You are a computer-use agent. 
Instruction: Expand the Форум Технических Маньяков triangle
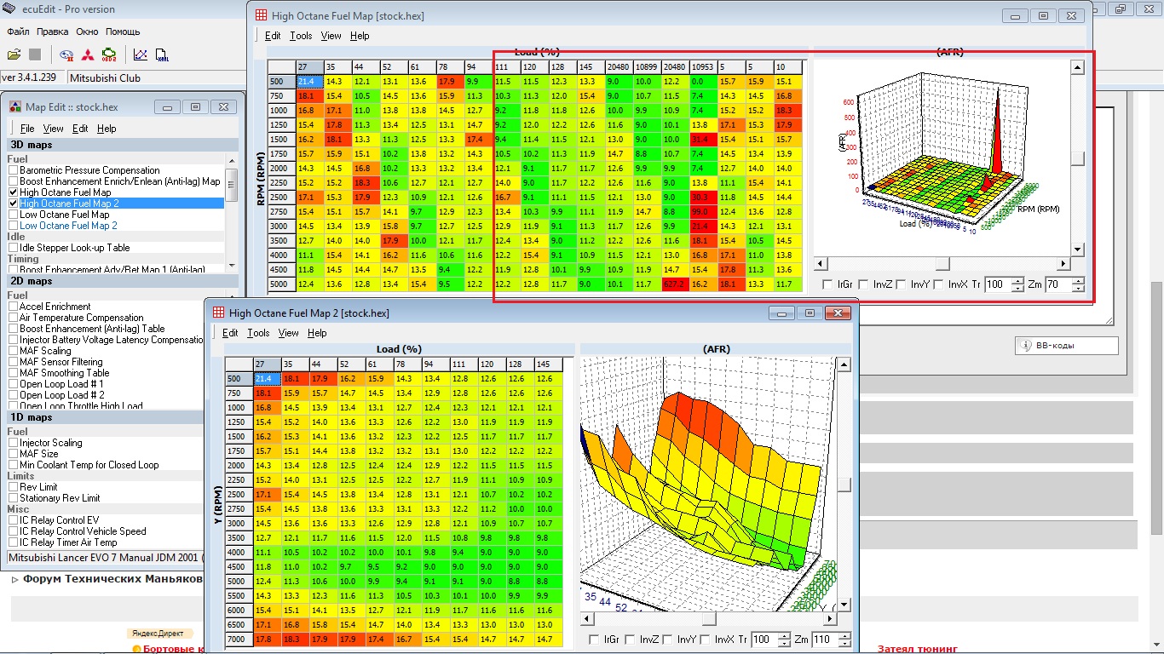[x=15, y=579]
